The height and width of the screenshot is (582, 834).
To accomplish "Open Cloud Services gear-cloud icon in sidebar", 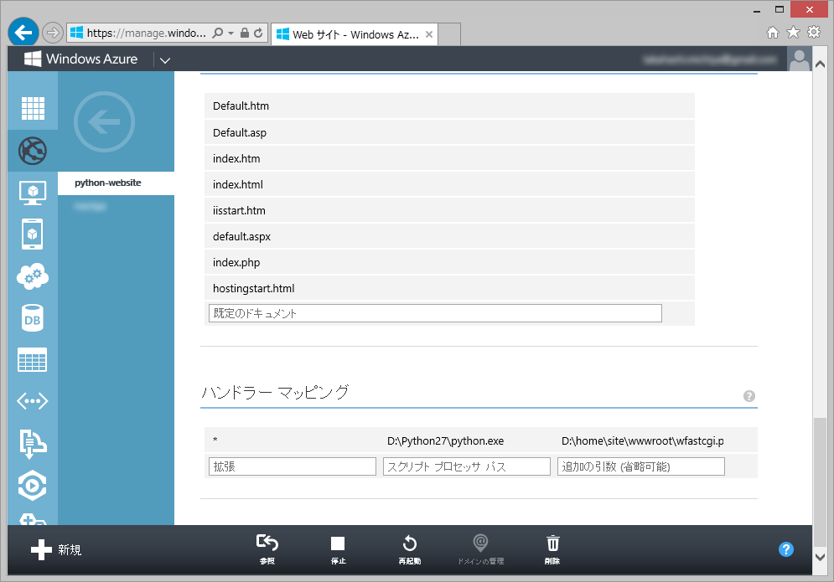I will 33,276.
